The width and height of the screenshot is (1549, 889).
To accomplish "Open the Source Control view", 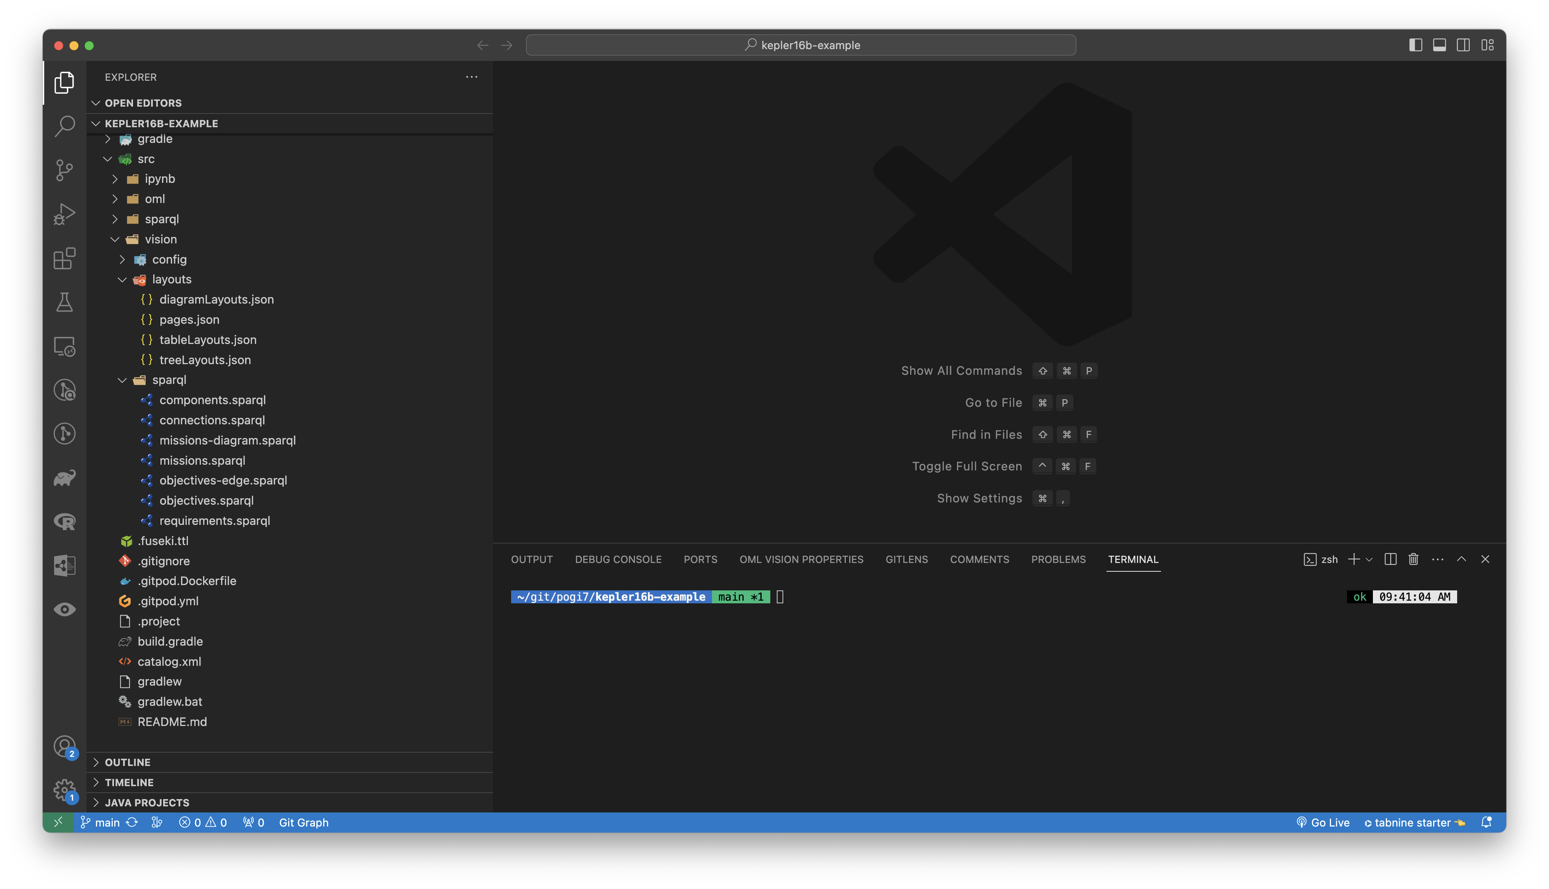I will 64,170.
